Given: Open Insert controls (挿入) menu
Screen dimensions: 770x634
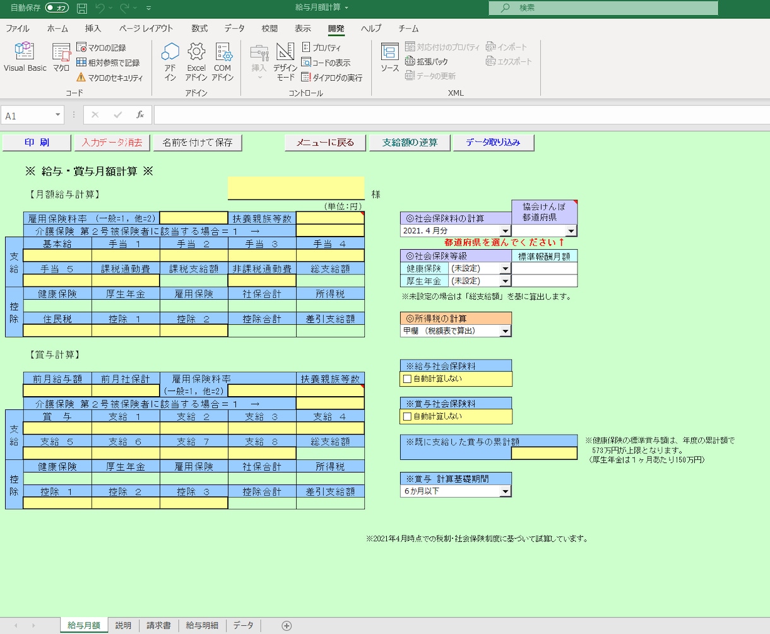Looking at the screenshot, I should [259, 62].
